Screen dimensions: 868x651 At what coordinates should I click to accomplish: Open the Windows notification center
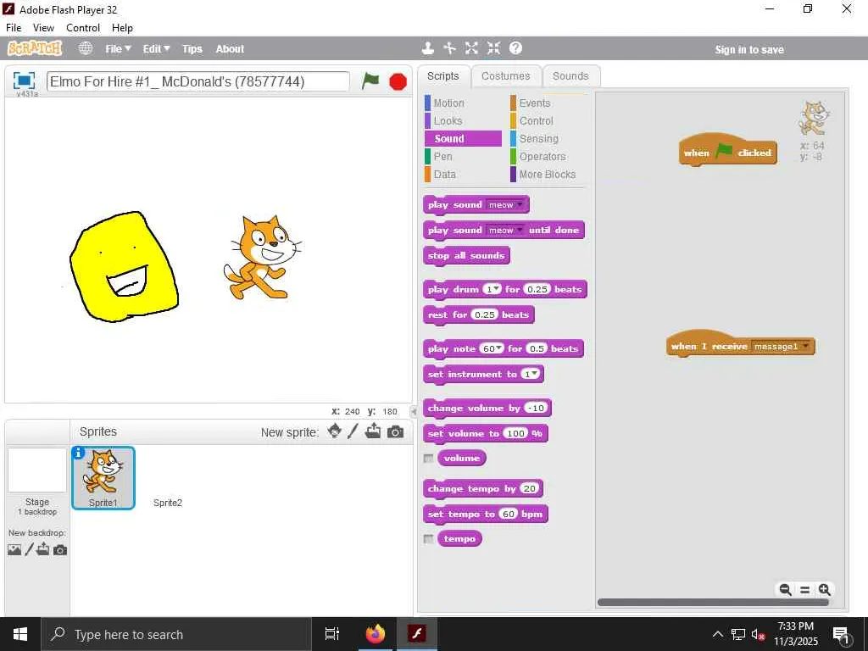click(x=842, y=634)
